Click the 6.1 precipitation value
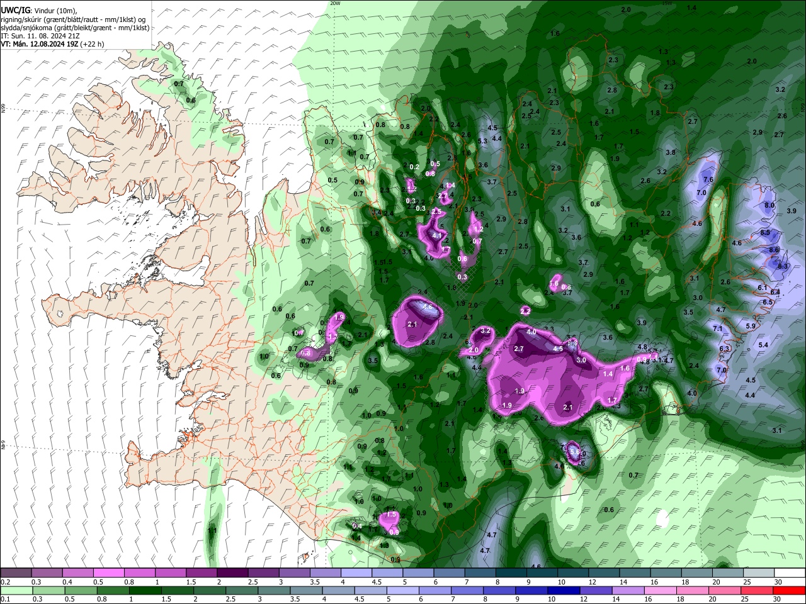The height and width of the screenshot is (604, 806). 763,288
